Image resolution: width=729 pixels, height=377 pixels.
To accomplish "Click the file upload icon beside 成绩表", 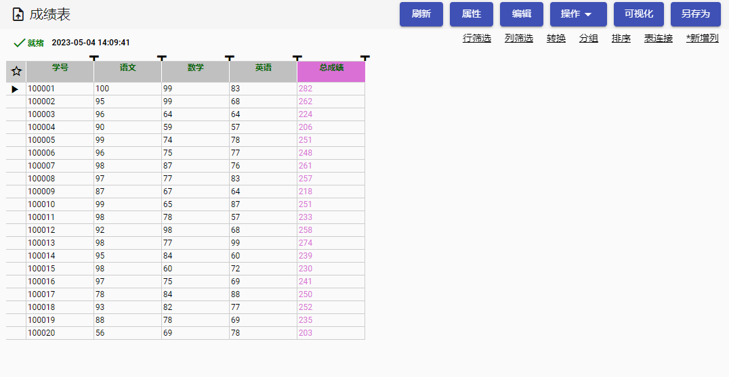I will (x=18, y=14).
